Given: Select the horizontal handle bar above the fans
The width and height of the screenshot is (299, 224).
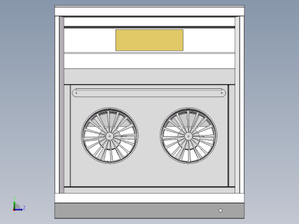Looking at the screenshot, I should (x=149, y=93).
